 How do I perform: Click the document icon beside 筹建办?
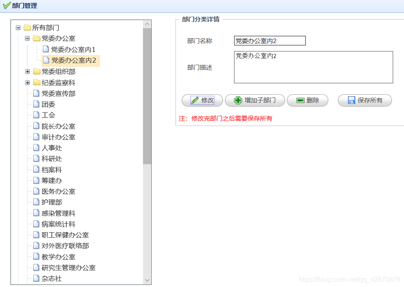[36, 180]
